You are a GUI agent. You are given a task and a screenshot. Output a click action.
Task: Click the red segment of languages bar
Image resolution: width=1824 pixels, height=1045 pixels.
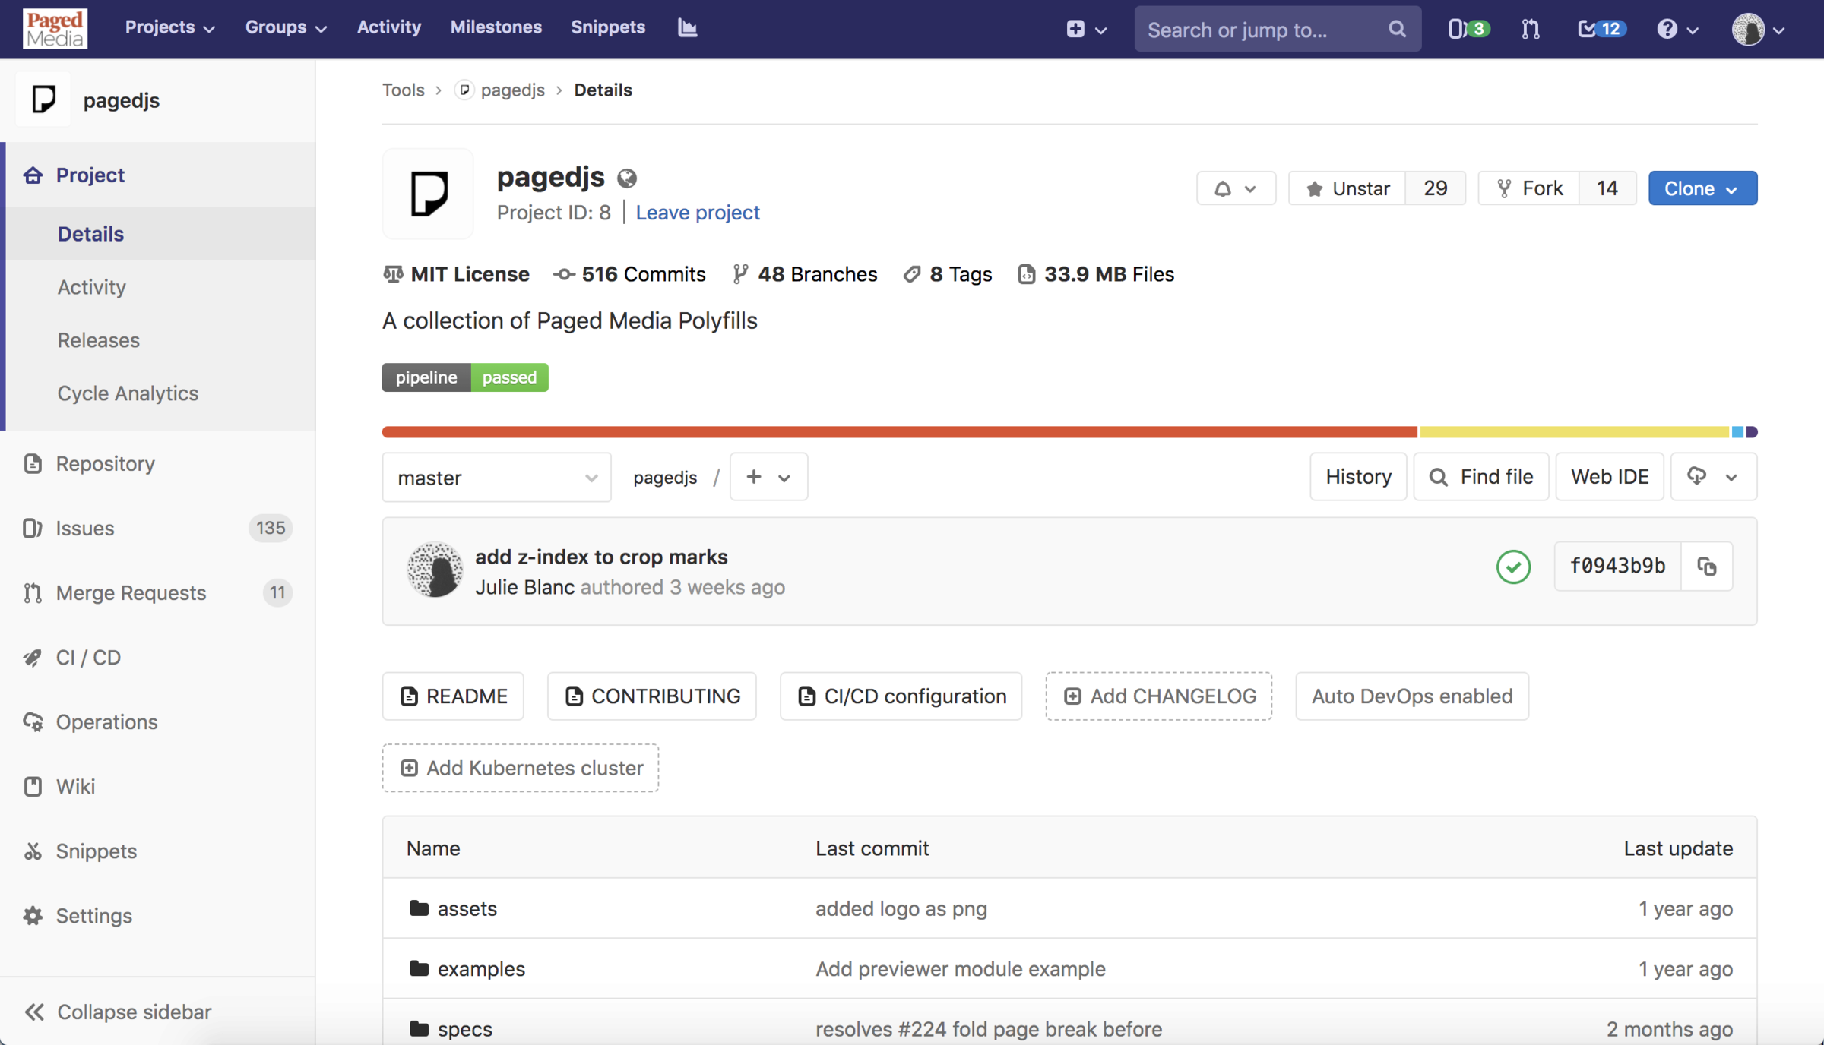(899, 432)
